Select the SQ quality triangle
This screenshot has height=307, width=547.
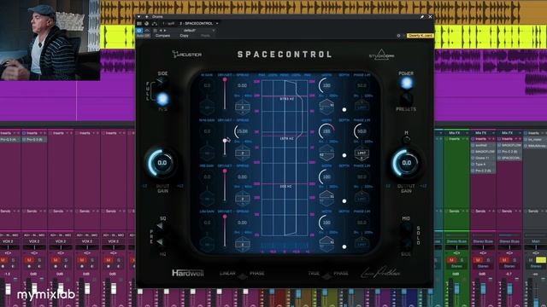click(160, 226)
